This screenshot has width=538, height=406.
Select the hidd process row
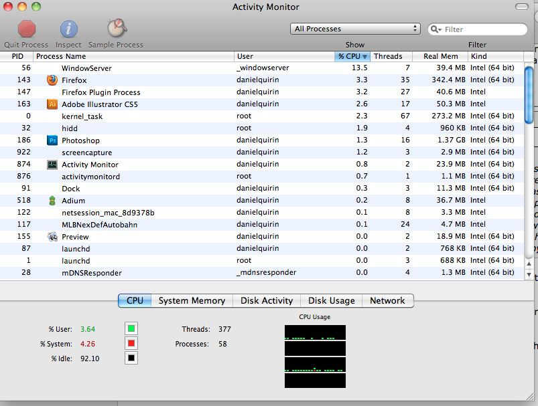coord(262,128)
